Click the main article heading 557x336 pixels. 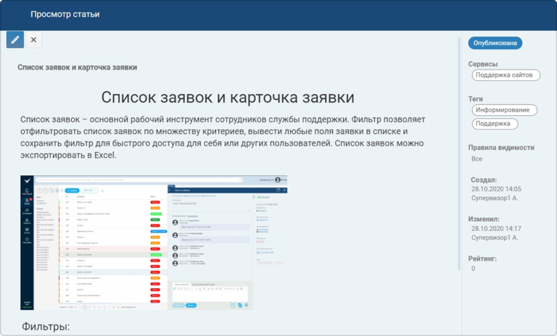tap(228, 97)
